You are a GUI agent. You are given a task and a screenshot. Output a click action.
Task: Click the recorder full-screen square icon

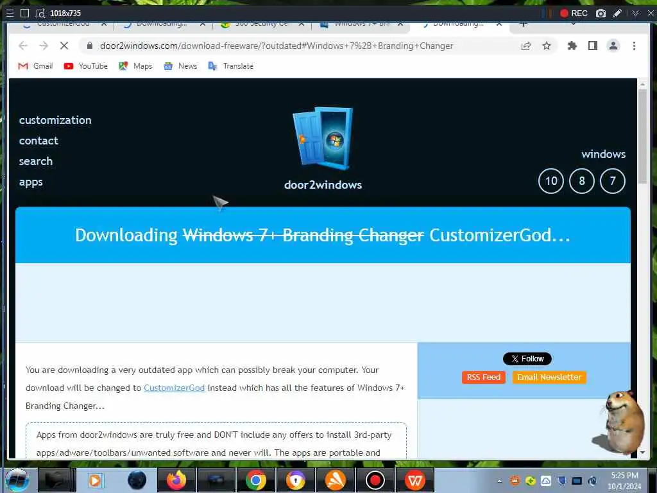coord(25,13)
